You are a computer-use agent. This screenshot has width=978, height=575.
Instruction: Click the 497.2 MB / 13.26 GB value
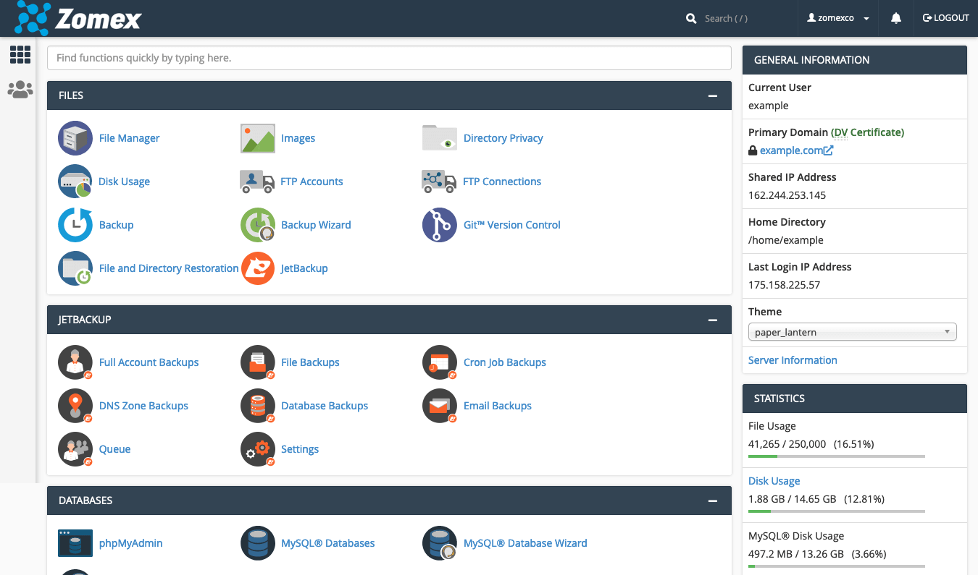(796, 554)
